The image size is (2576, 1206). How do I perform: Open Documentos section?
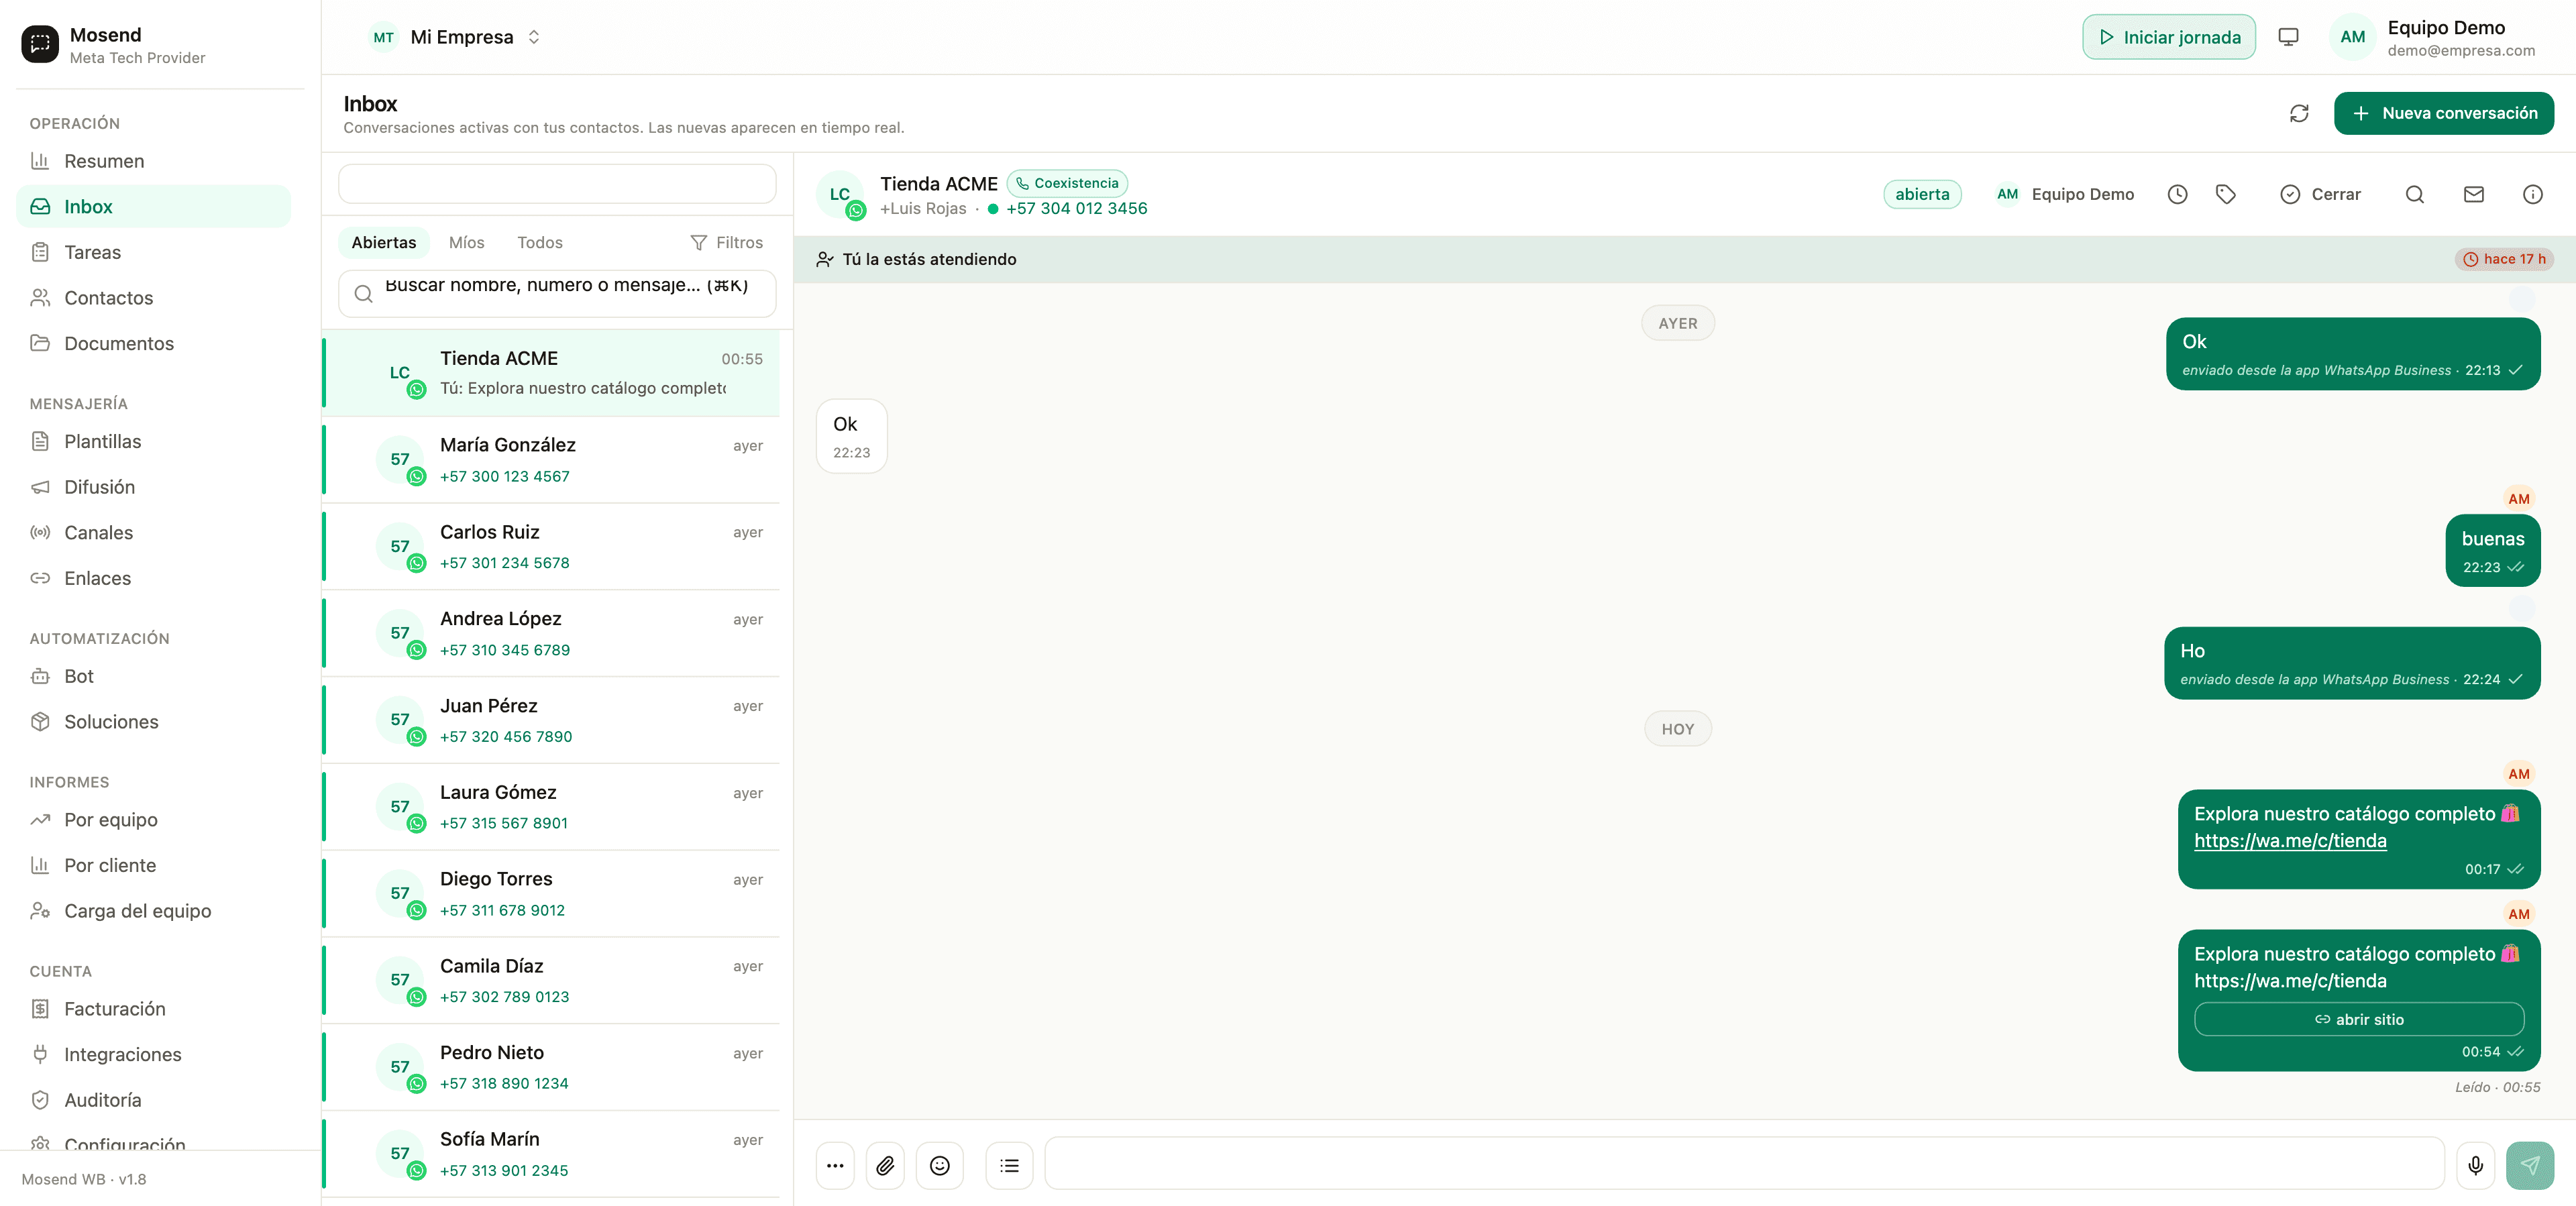tap(153, 343)
